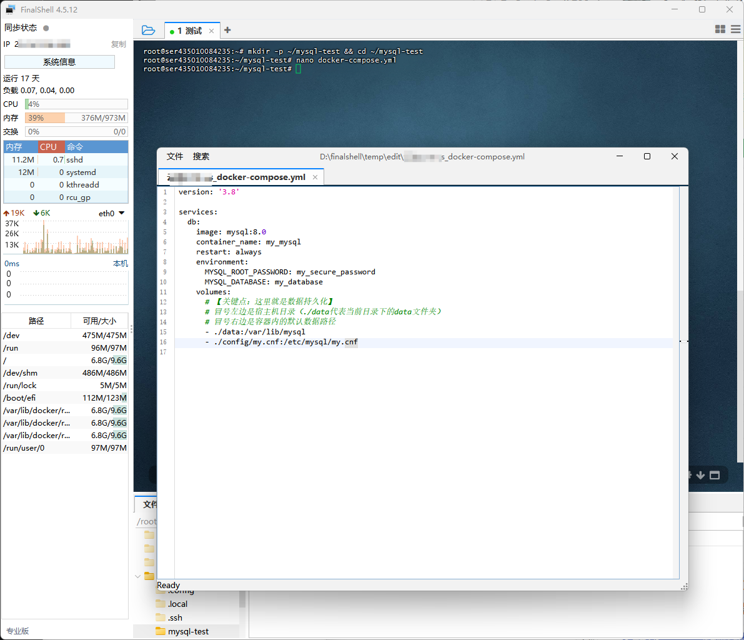This screenshot has height=640, width=744.
Task: Open the 搜索 menu in editor
Action: pos(201,156)
